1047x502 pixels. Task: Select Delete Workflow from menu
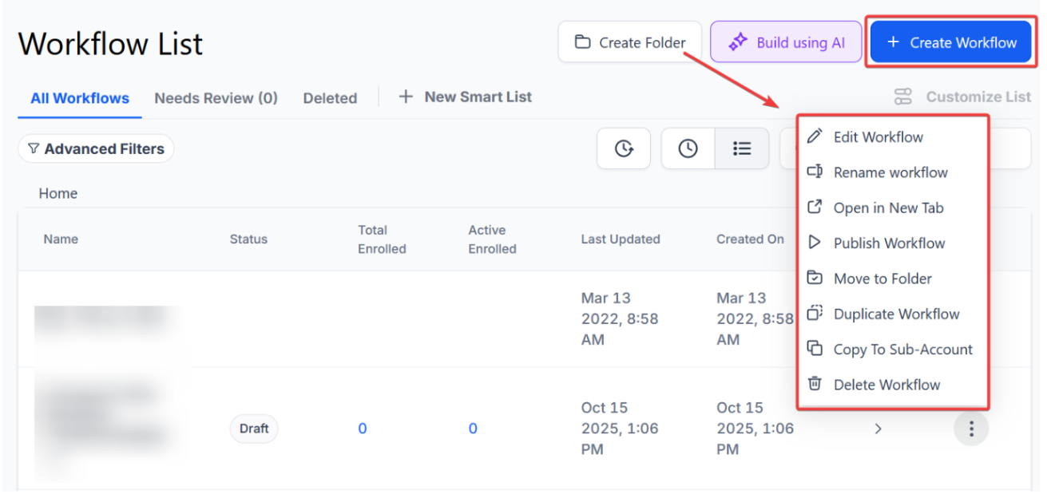(886, 385)
